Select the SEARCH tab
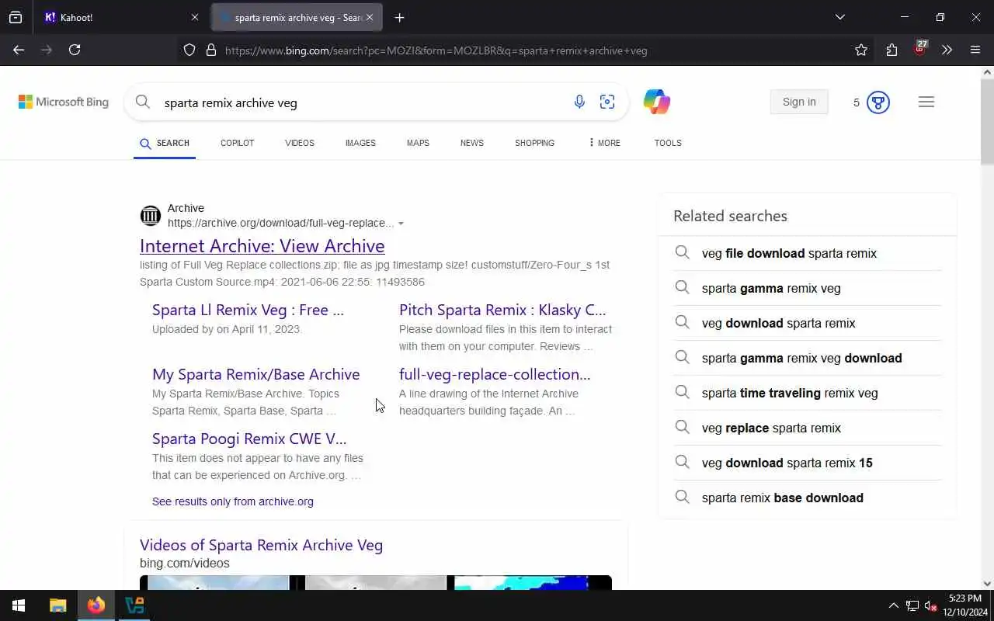 pos(165,143)
